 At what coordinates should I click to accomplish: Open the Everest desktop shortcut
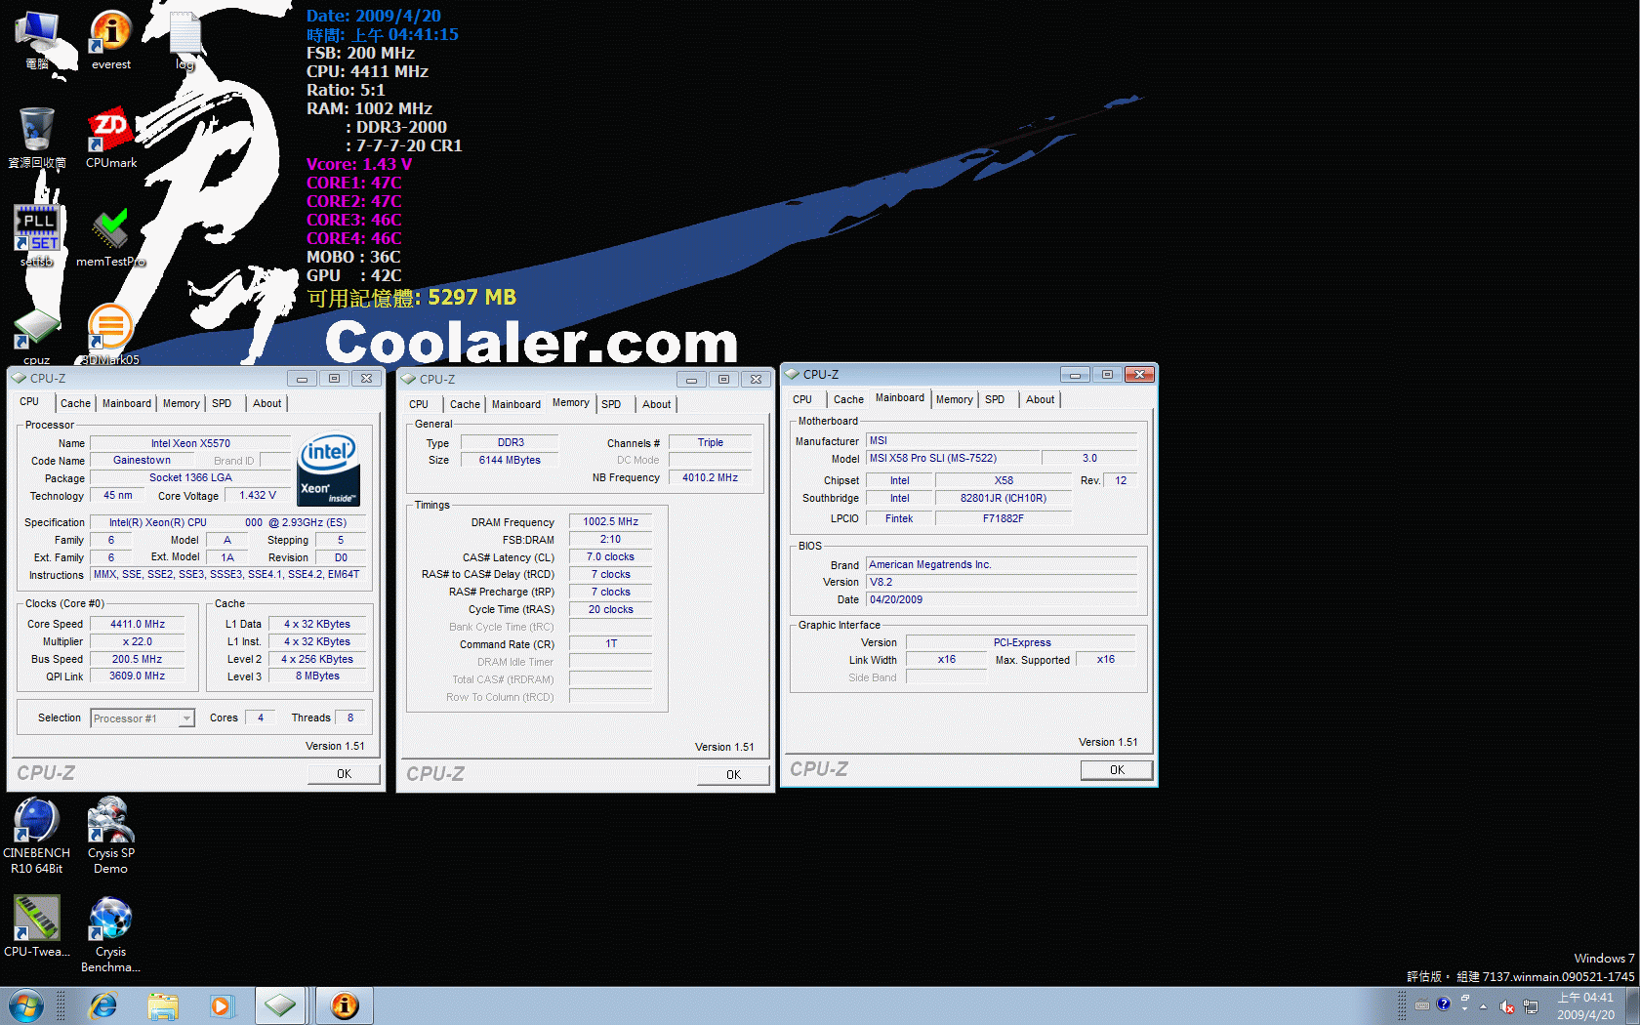111,40
